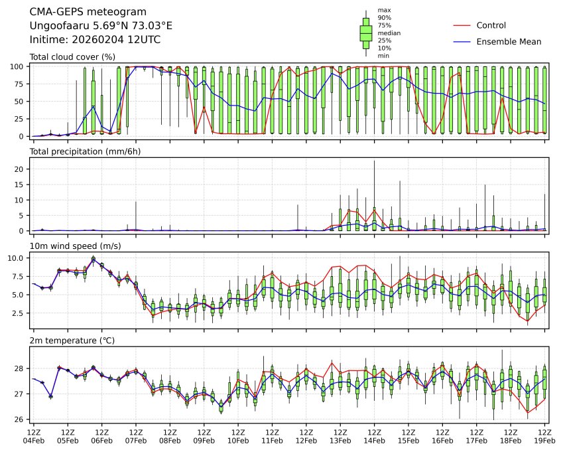Click the '12Z 19Feb' time axis label
Image resolution: width=563 pixels, height=452 pixels.
[x=544, y=437]
